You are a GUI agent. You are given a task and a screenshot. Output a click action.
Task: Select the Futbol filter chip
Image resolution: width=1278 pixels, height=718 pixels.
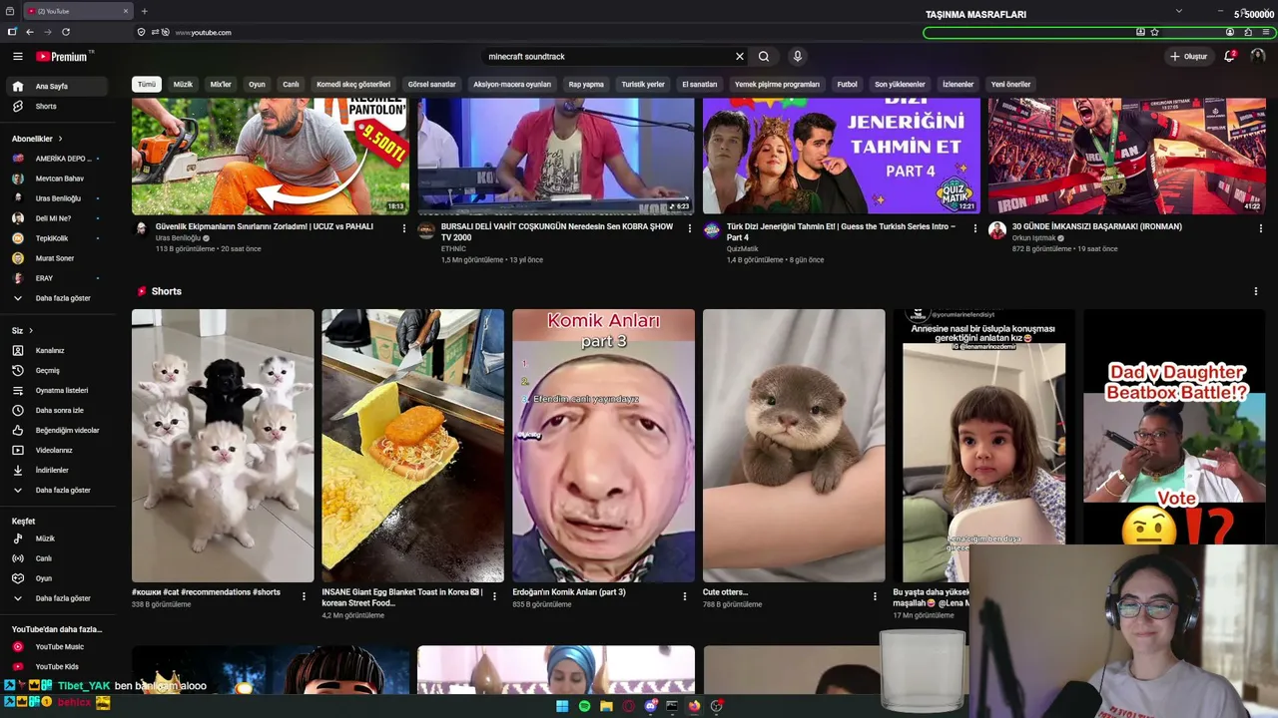tap(848, 85)
